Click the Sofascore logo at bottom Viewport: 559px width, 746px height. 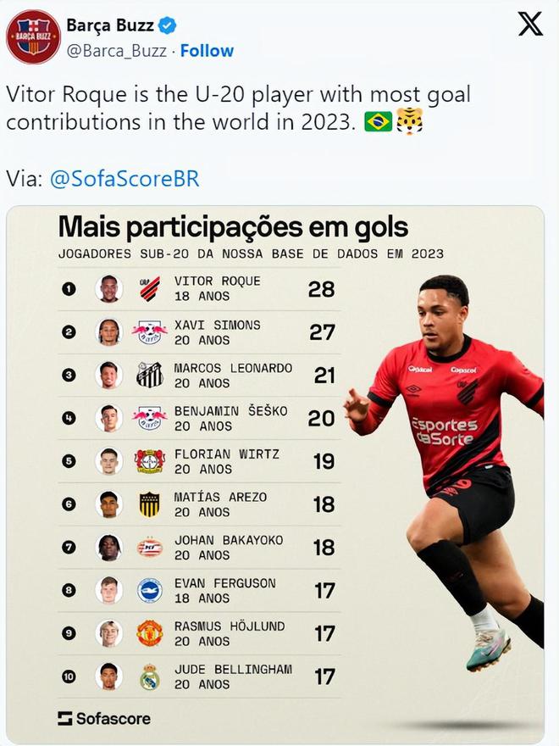point(104,718)
